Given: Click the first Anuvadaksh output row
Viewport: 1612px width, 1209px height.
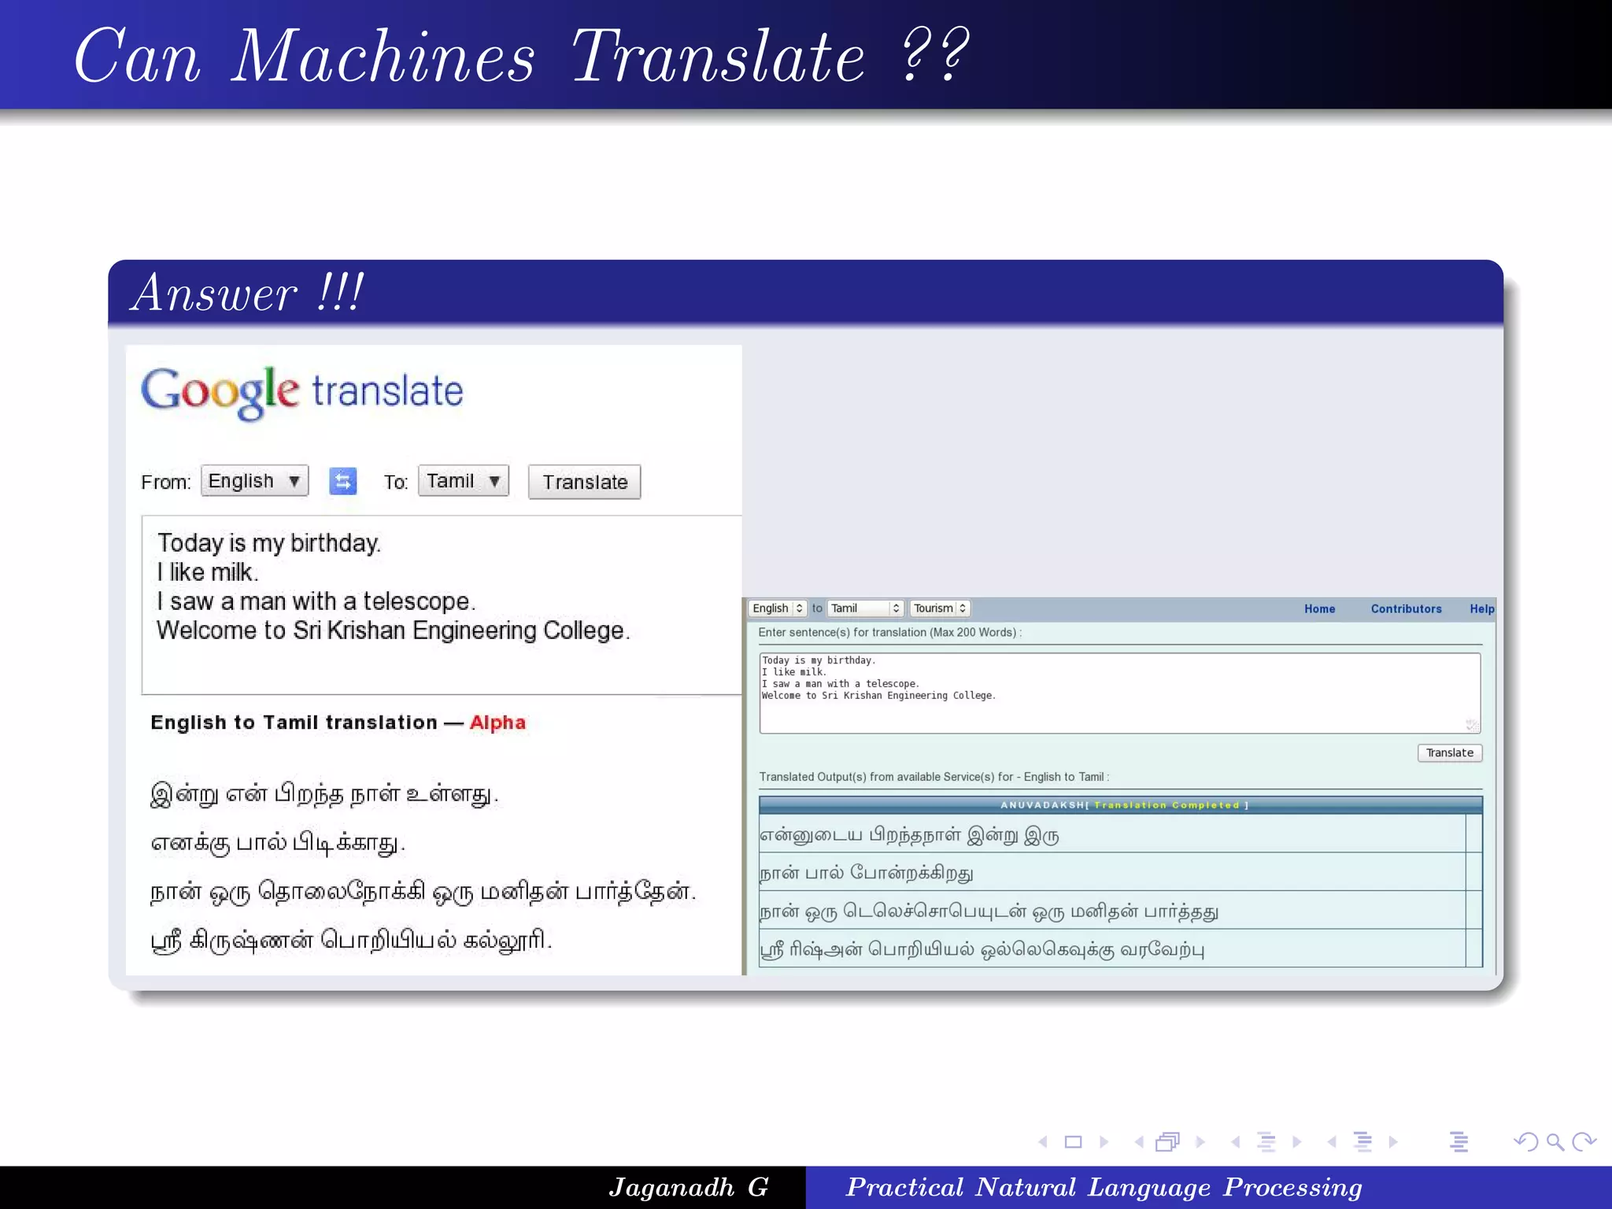Looking at the screenshot, I should click(x=1112, y=834).
